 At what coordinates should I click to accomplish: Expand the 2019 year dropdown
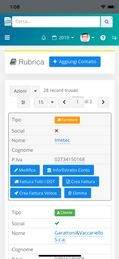tap(63, 38)
